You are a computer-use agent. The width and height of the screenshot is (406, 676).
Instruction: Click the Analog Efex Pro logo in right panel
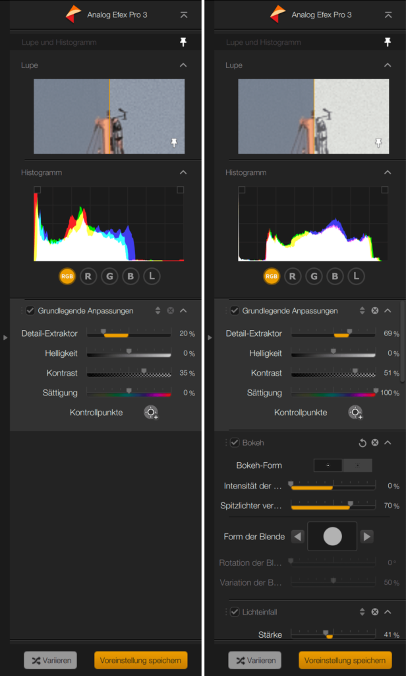pos(277,15)
